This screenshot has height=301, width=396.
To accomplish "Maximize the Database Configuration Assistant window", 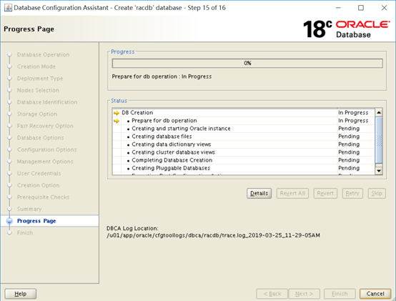I will [x=361, y=8].
